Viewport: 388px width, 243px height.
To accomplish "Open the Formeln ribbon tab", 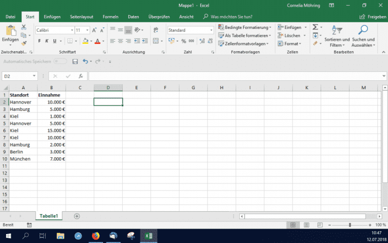I will point(110,17).
